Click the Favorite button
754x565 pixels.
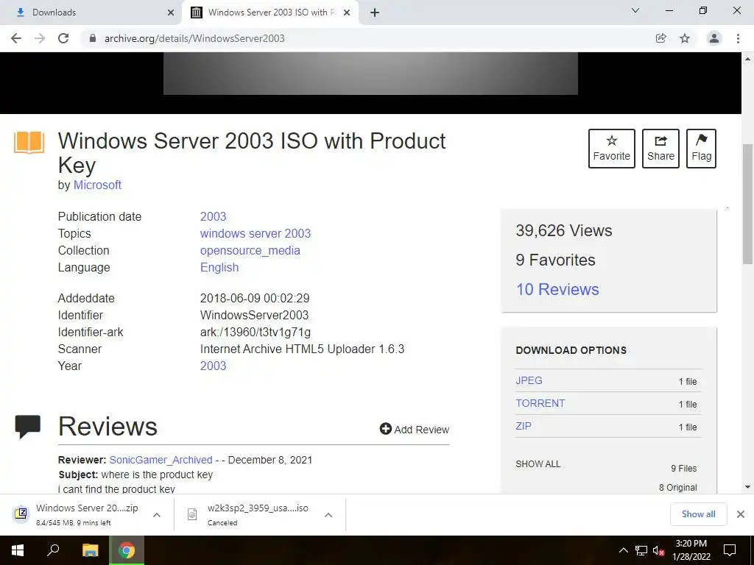tap(612, 149)
